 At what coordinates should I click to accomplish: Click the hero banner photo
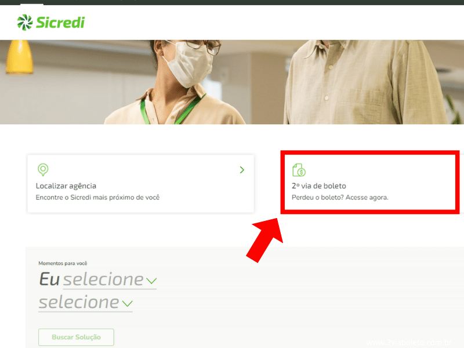232,82
